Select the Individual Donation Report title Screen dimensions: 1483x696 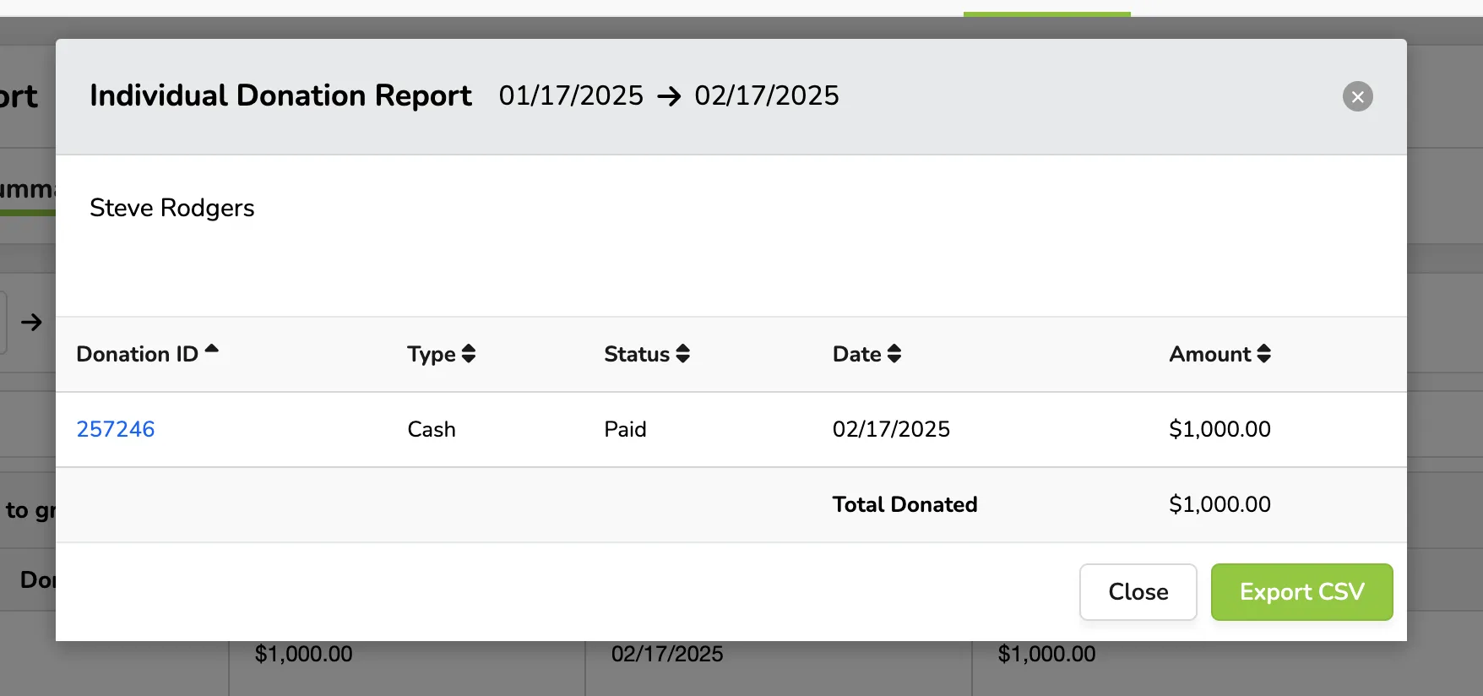[280, 96]
